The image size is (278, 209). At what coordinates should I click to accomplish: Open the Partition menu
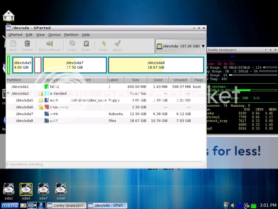click(x=71, y=35)
